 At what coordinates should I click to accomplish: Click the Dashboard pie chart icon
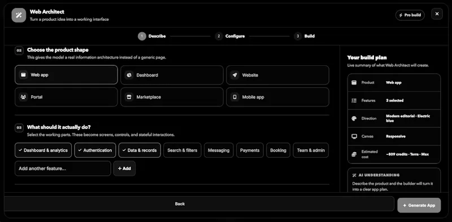[x=129, y=75]
